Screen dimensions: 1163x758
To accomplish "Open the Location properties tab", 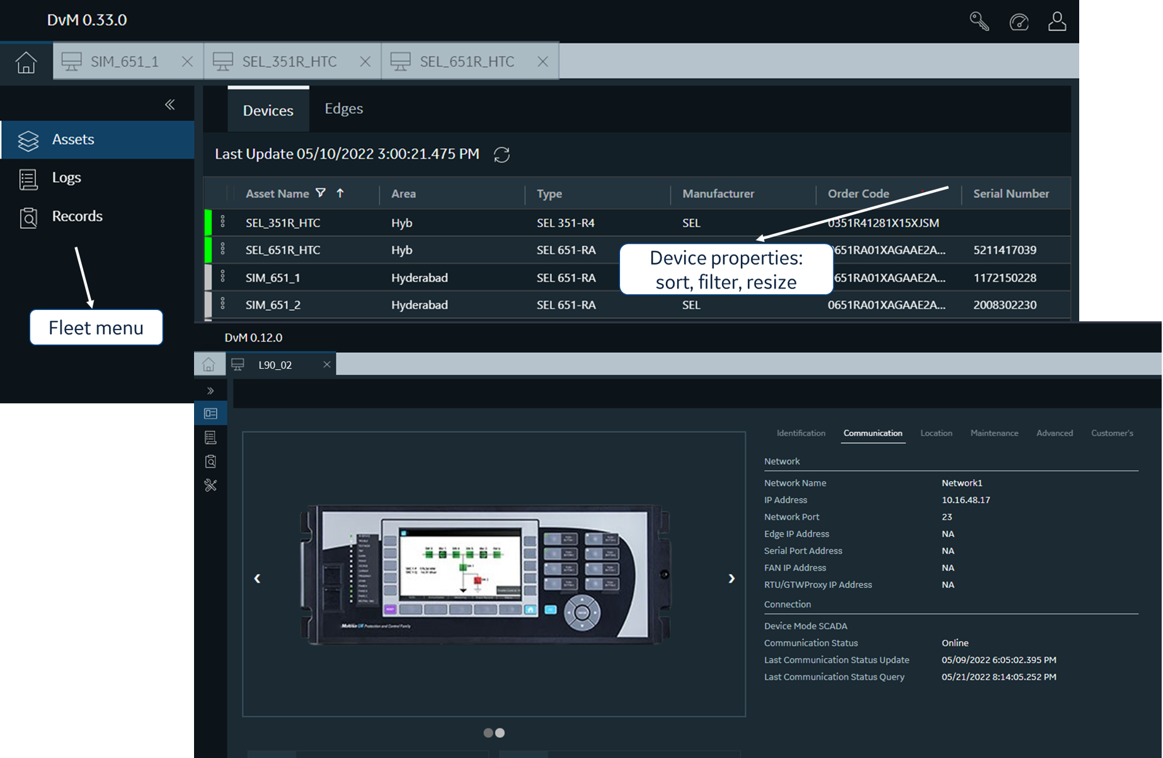I will point(936,433).
